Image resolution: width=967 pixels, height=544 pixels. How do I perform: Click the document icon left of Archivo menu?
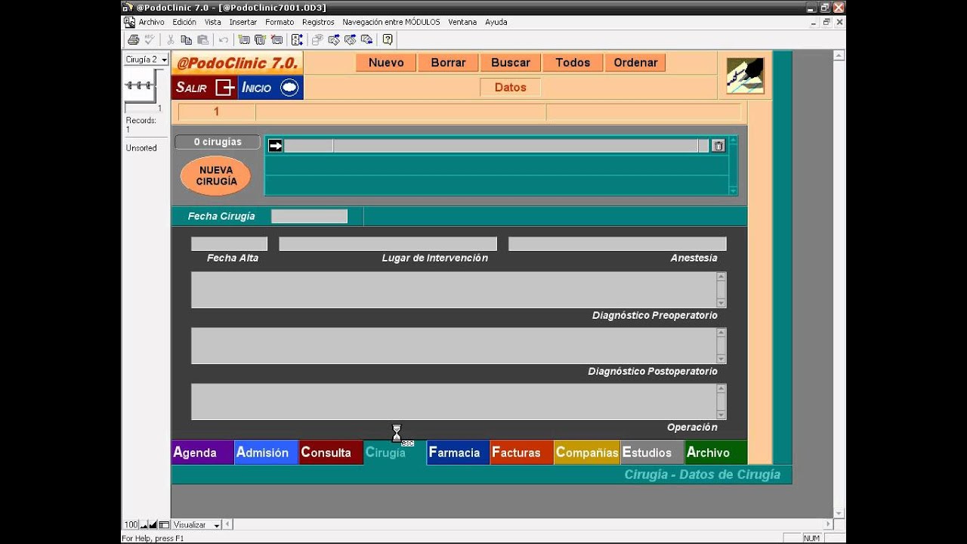click(129, 23)
